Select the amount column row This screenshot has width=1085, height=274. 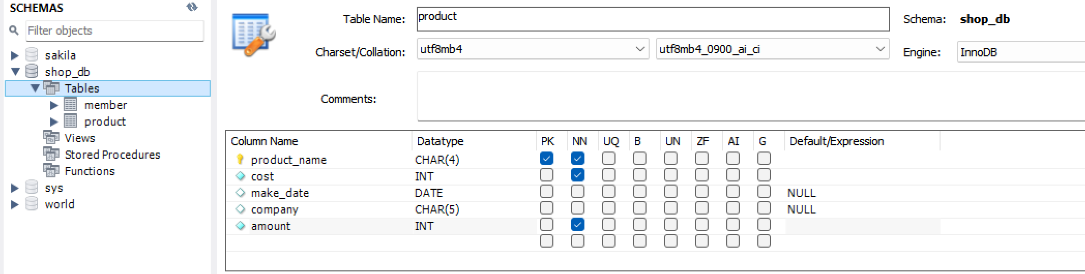point(271,226)
